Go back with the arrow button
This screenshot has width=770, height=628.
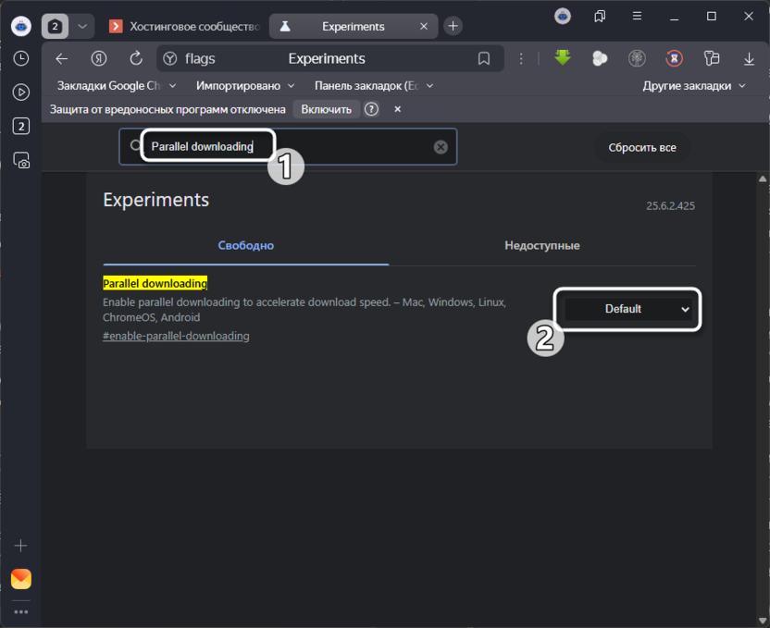tap(62, 59)
